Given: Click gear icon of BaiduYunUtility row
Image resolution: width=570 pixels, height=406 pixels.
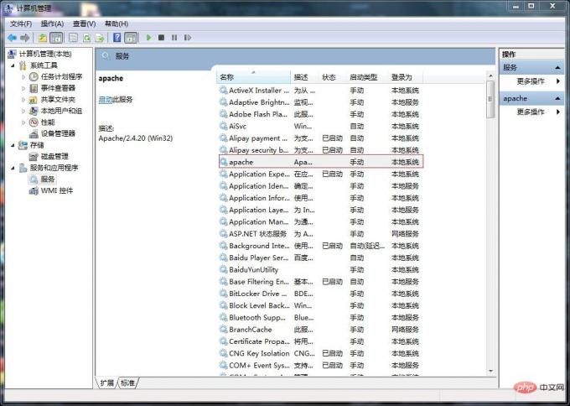Looking at the screenshot, I should 224,269.
